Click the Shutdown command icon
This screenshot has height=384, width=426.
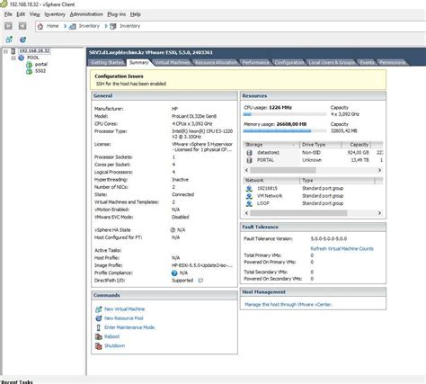99,346
